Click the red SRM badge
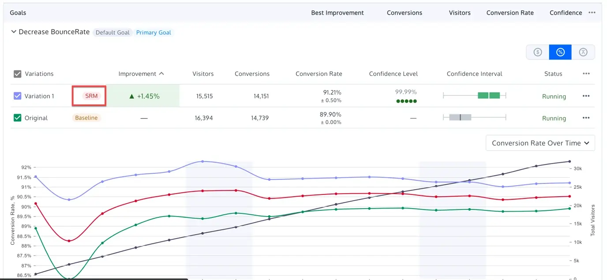The height and width of the screenshot is (280, 607). click(91, 96)
